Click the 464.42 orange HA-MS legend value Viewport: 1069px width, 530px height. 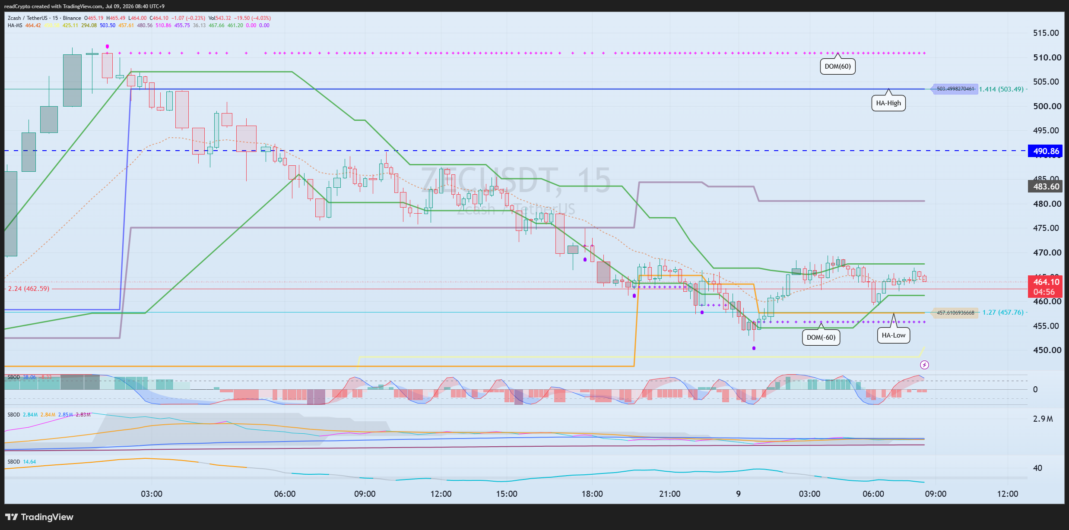[33, 25]
